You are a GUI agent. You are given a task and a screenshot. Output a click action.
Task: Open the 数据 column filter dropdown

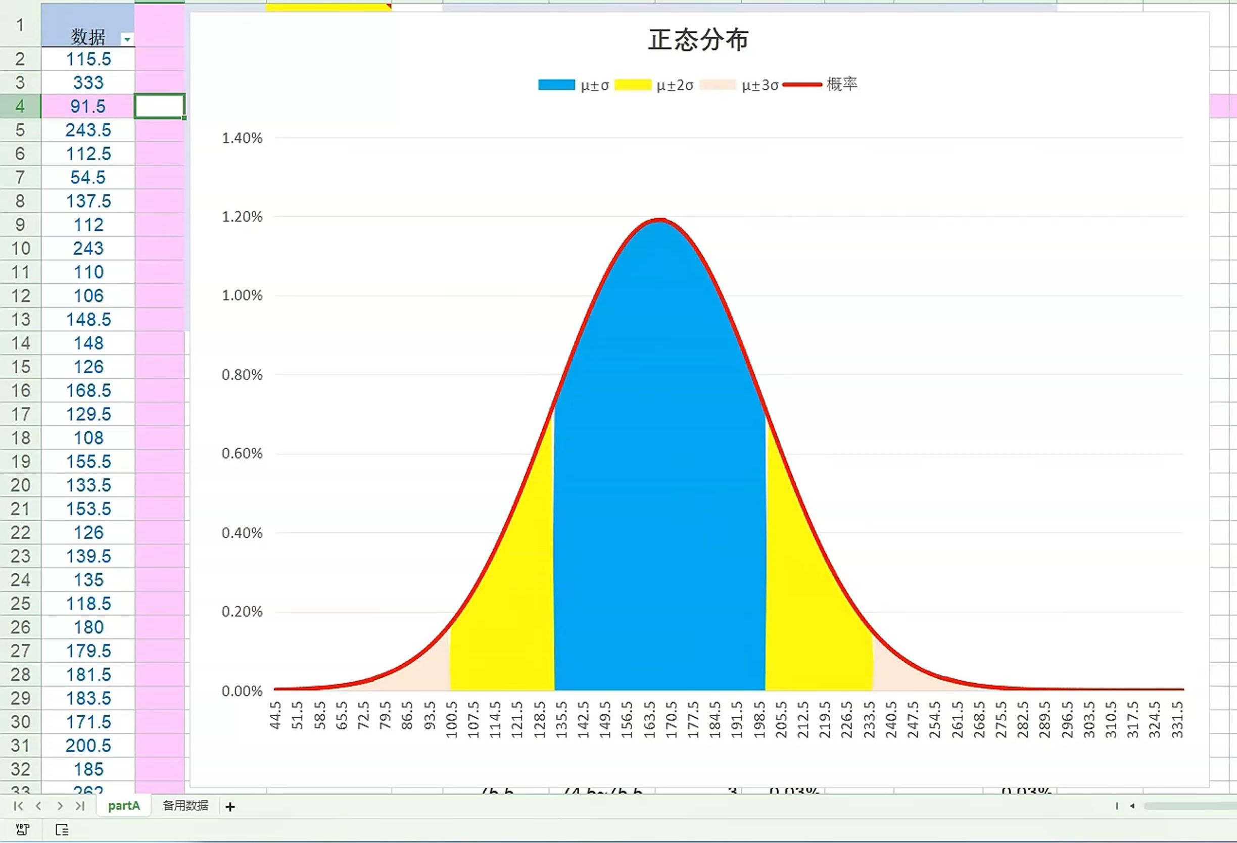point(127,39)
